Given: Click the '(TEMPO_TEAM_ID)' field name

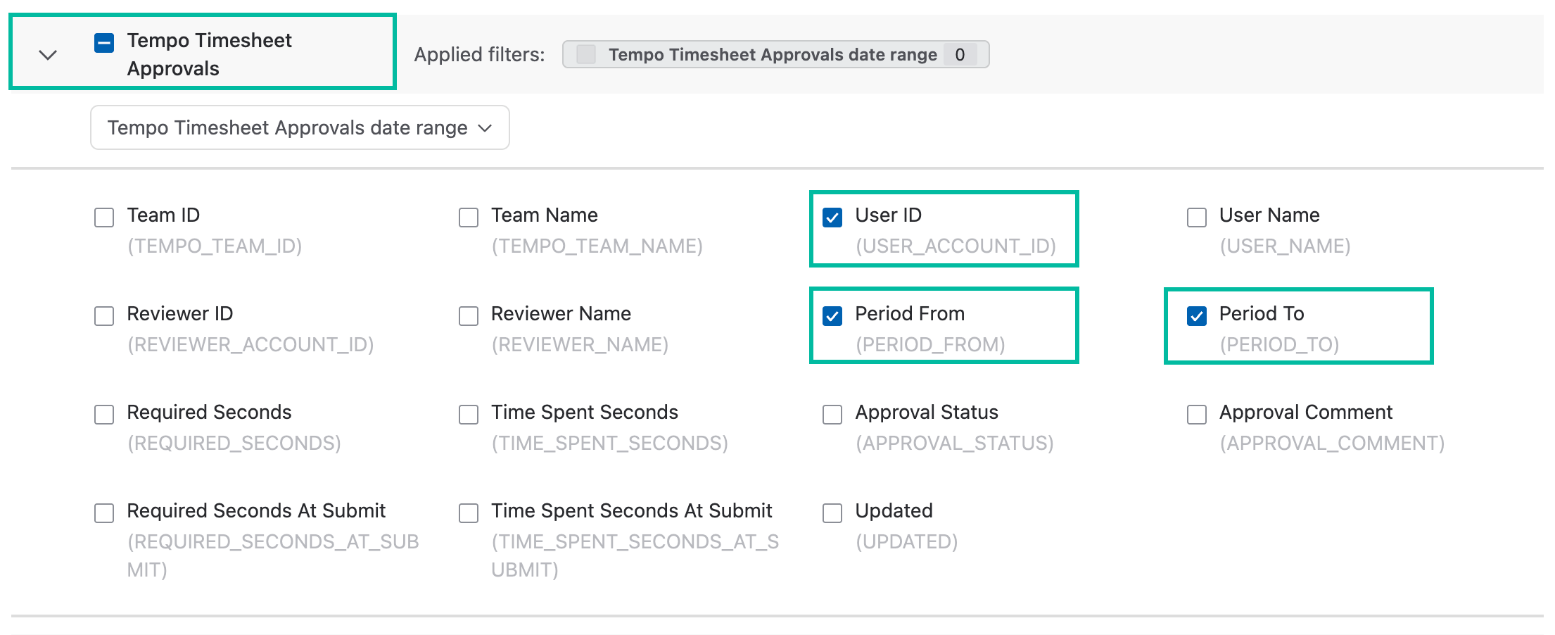Looking at the screenshot, I should pos(215,246).
